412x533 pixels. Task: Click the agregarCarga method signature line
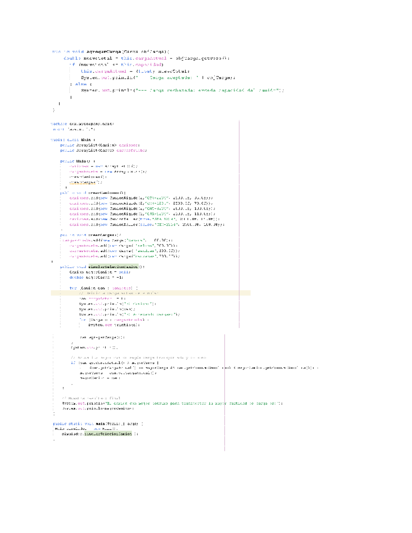111,52
